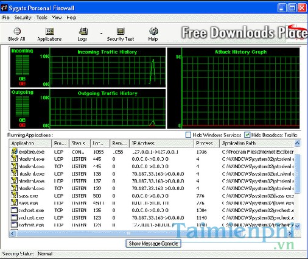Click the Incoming Traffic History graph
Screen dimensions: 308x259
pos(108,67)
